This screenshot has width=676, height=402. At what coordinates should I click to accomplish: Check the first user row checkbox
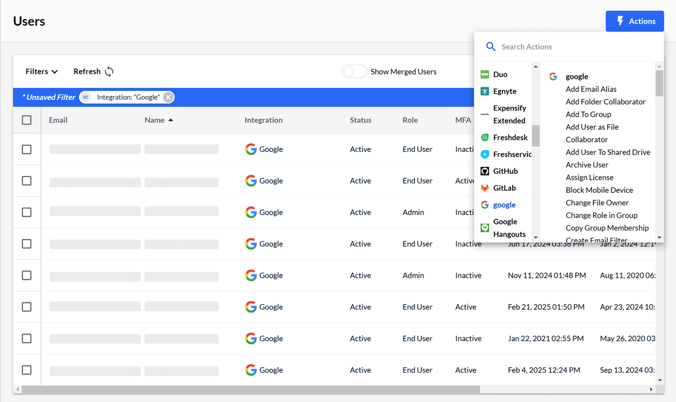[25, 149]
